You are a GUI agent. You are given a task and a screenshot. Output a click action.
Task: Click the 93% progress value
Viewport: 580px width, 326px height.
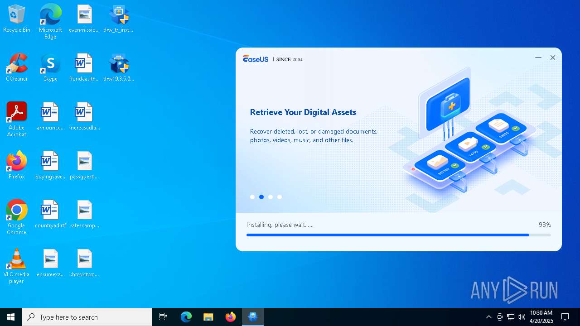tap(545, 225)
